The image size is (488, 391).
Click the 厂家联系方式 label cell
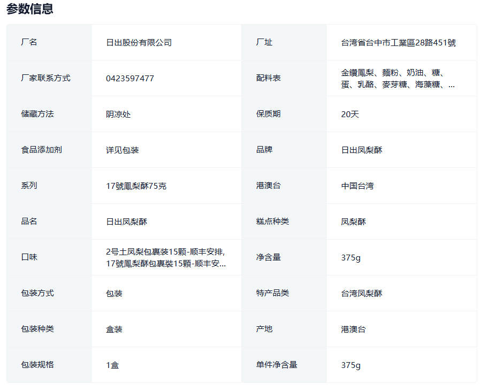pos(45,78)
